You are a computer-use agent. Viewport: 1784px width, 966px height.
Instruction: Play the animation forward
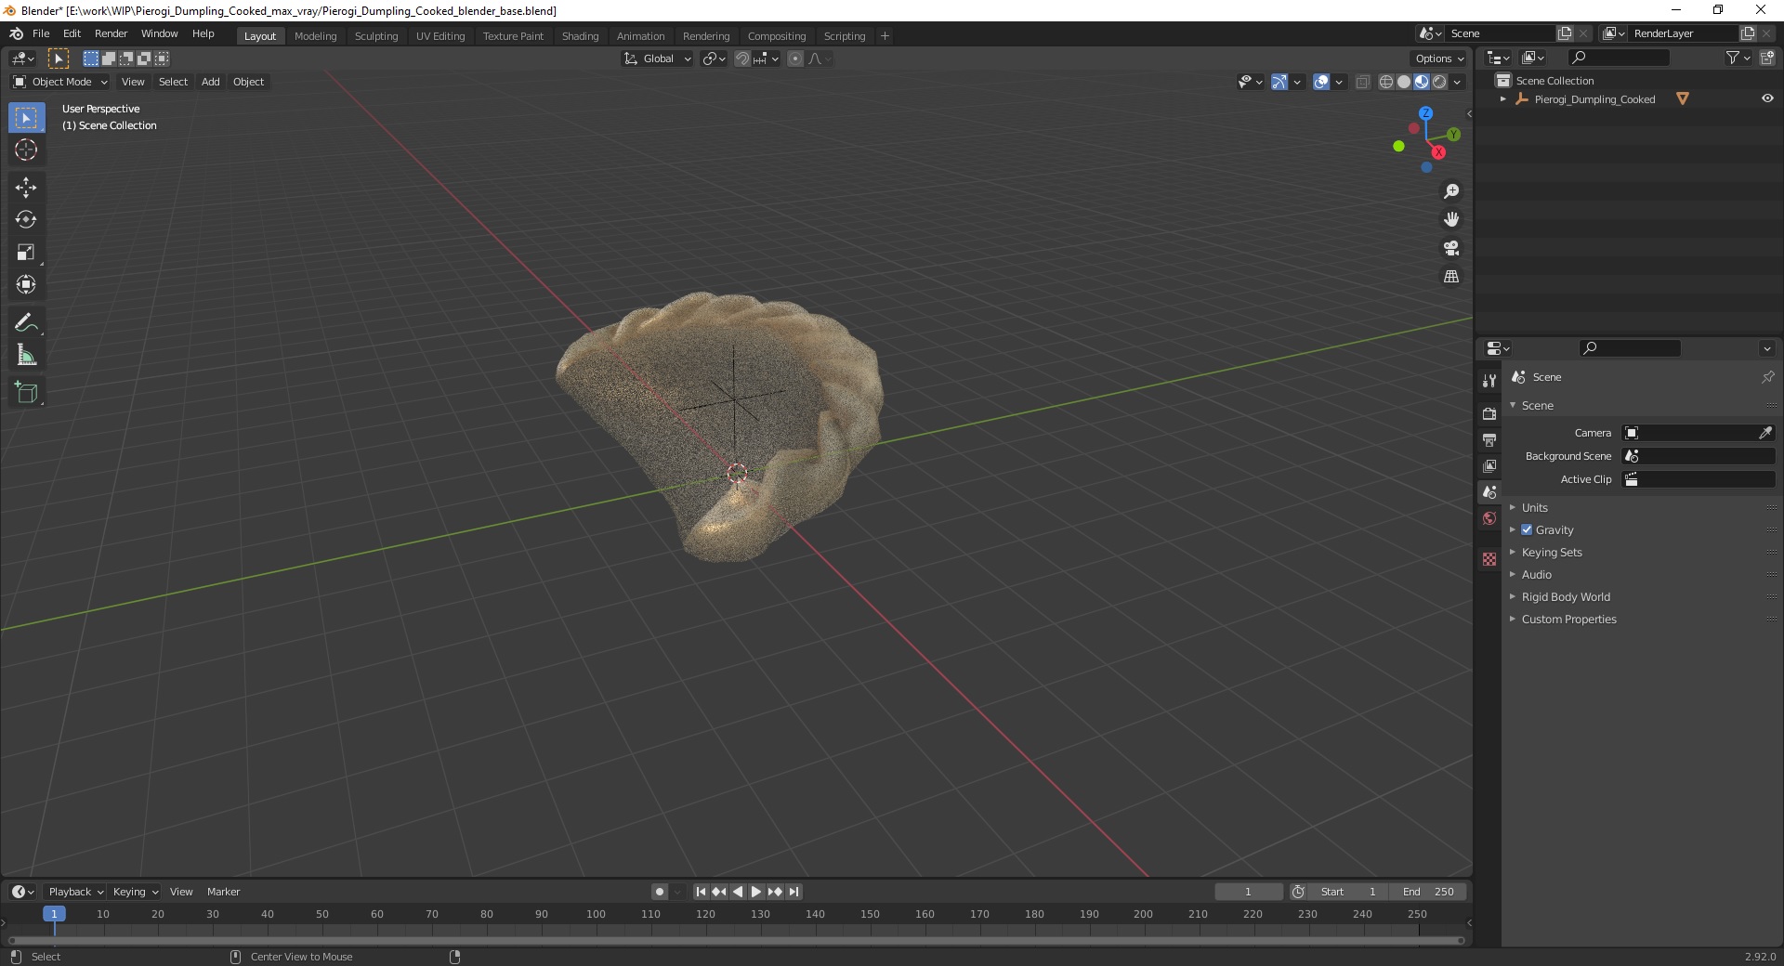point(756,892)
